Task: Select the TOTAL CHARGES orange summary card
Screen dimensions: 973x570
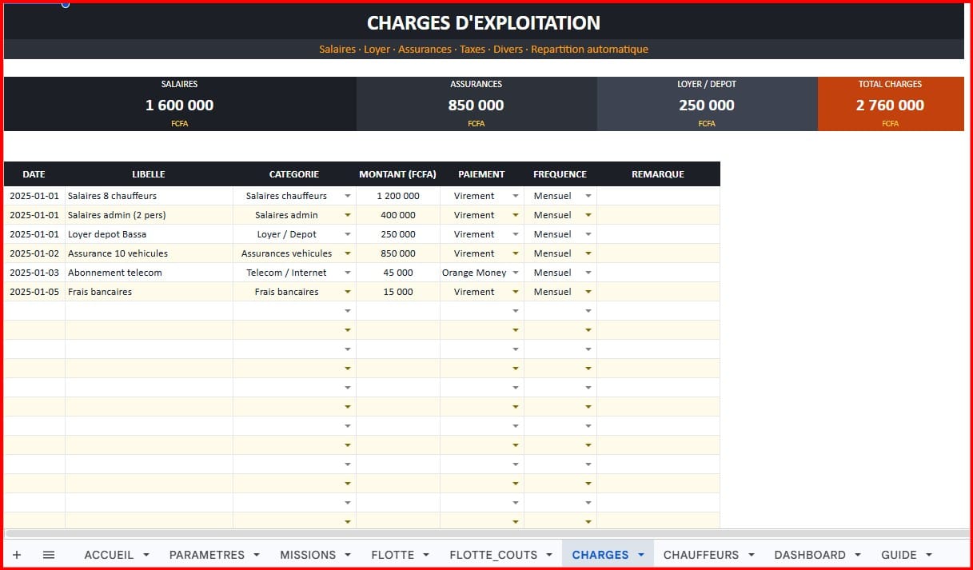Action: tap(891, 104)
